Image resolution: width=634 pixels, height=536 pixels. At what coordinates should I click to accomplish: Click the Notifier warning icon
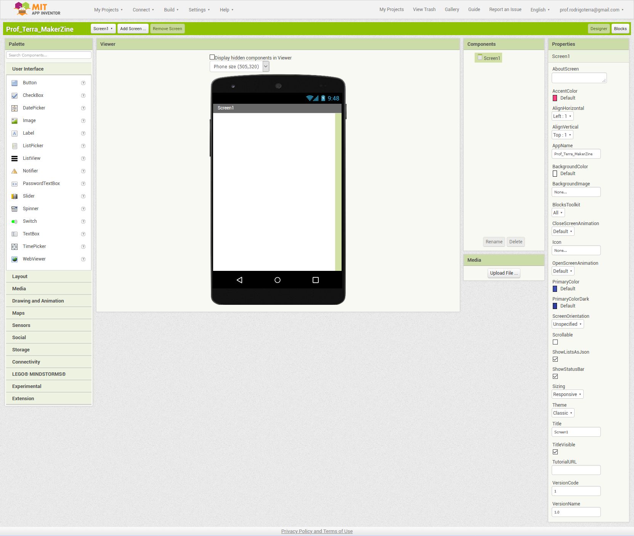[x=14, y=171]
